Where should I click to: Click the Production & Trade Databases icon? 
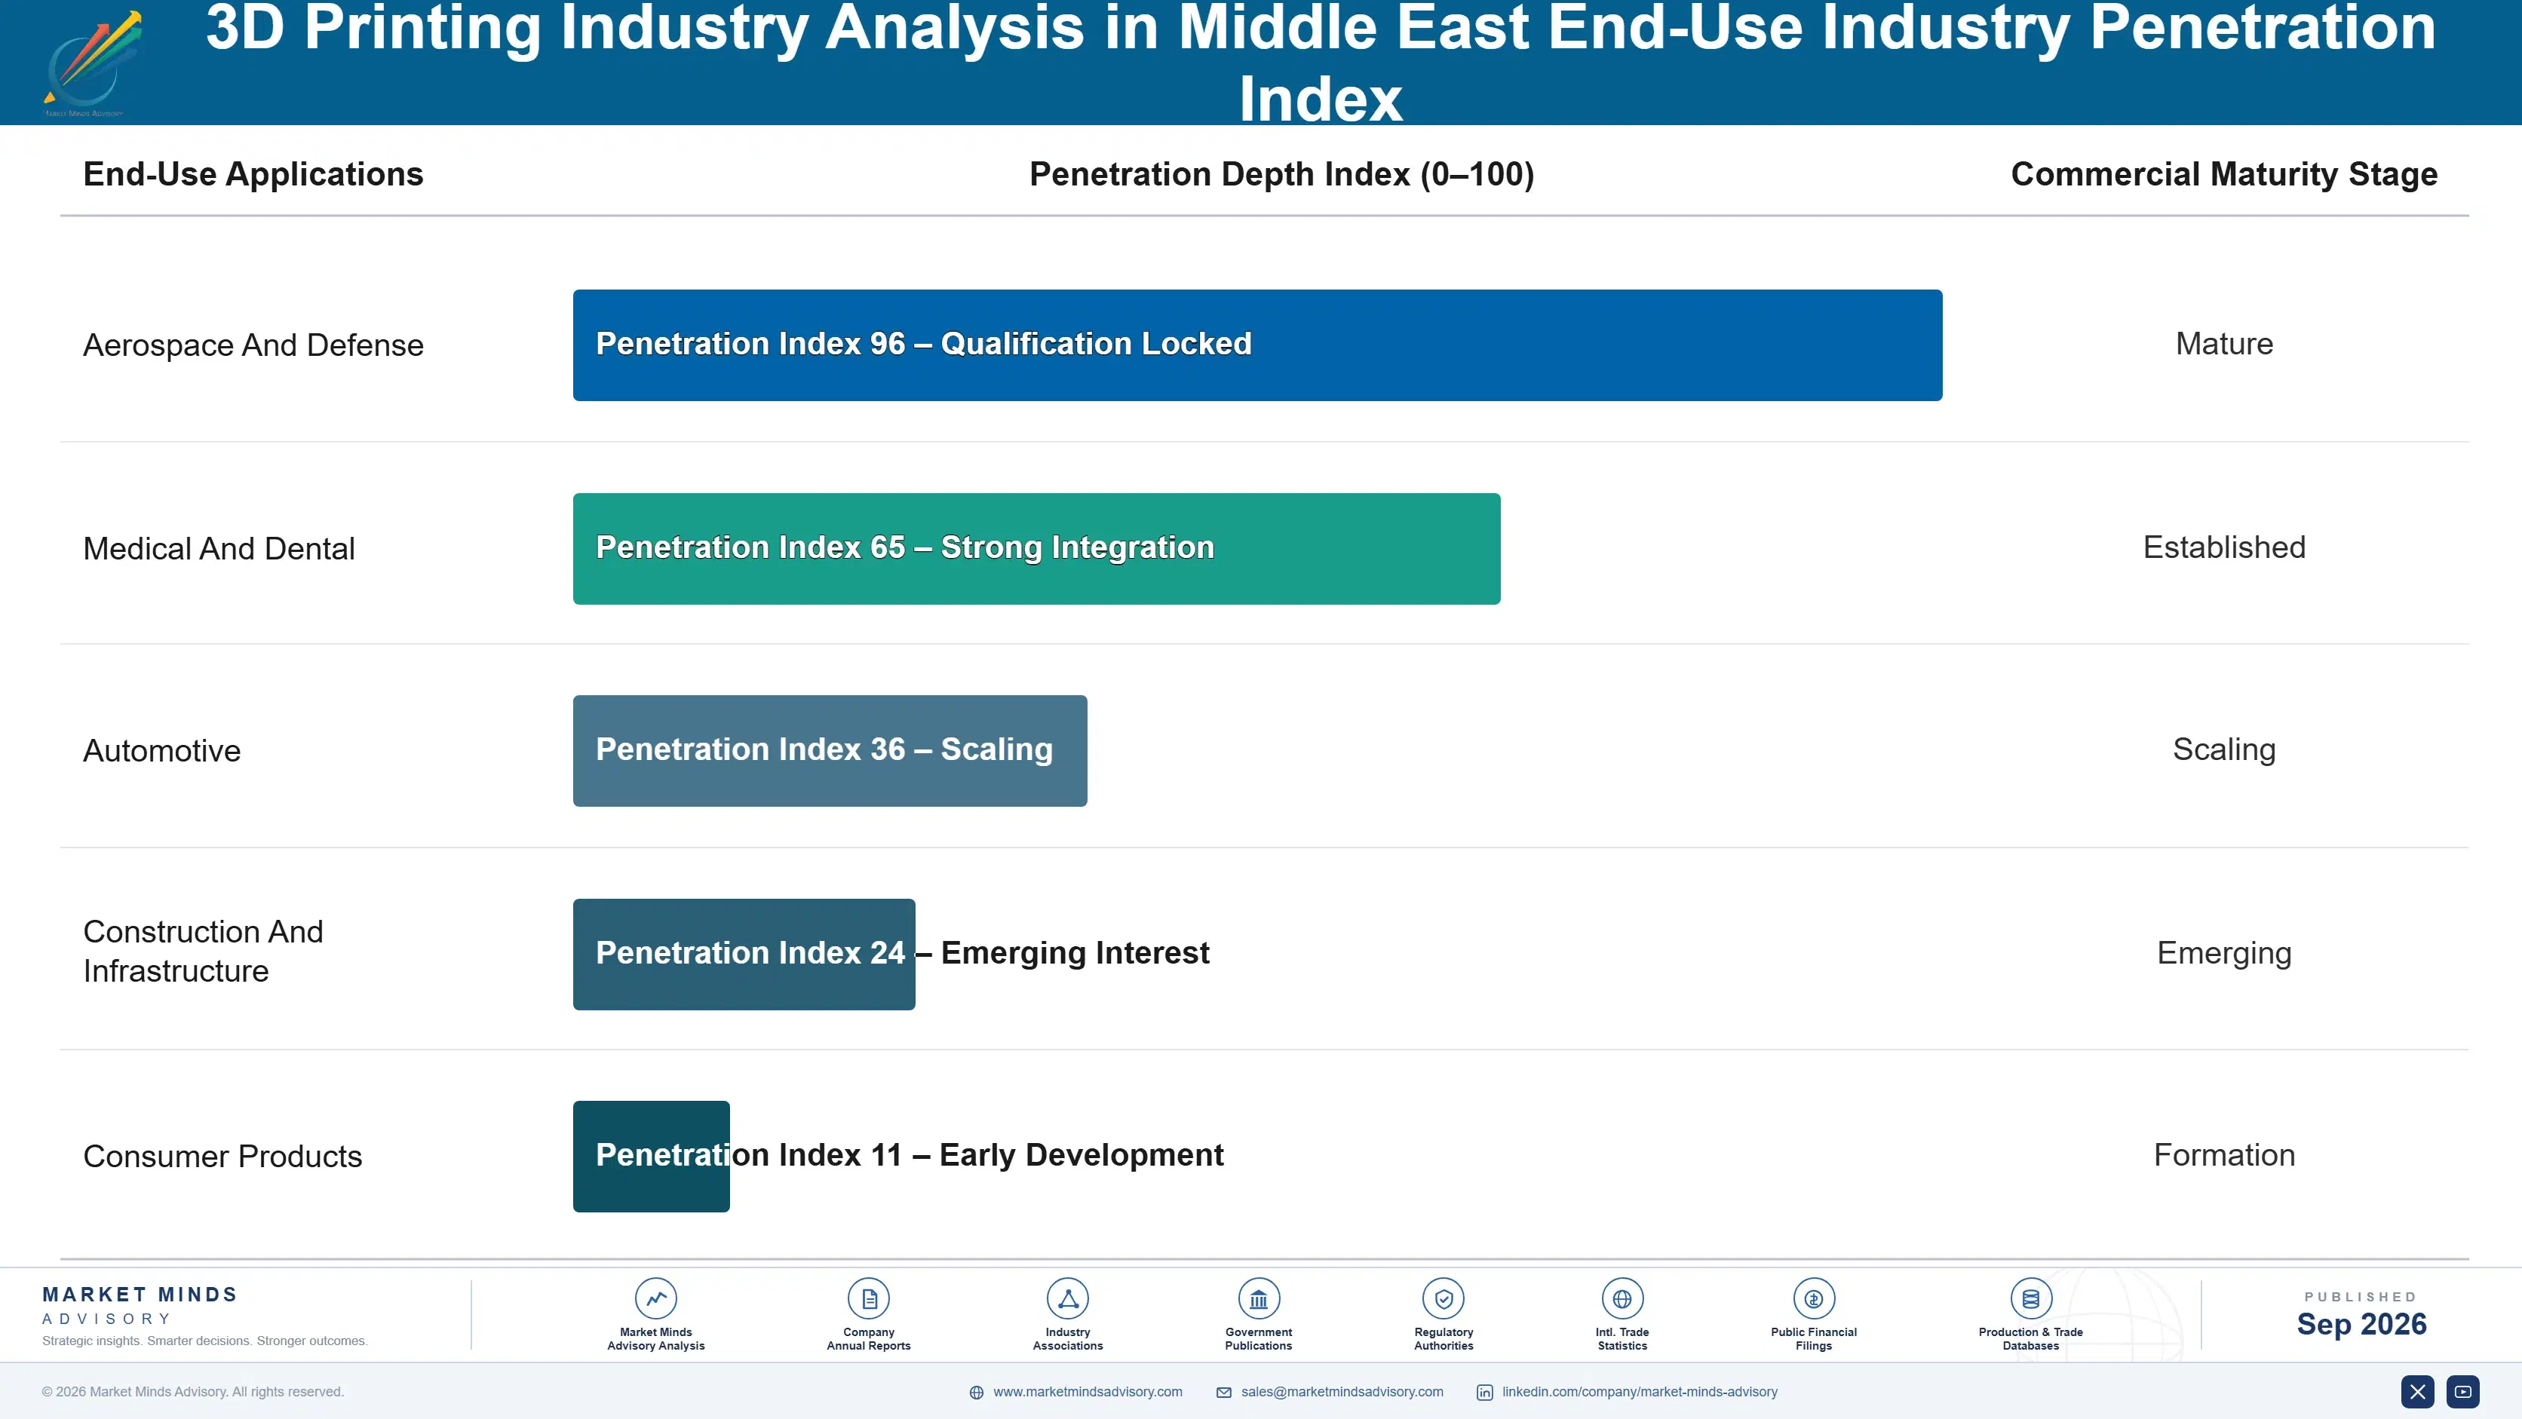pos(2030,1298)
